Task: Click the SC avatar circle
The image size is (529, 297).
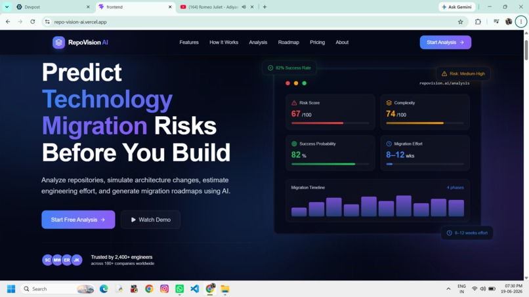Action: 47,260
